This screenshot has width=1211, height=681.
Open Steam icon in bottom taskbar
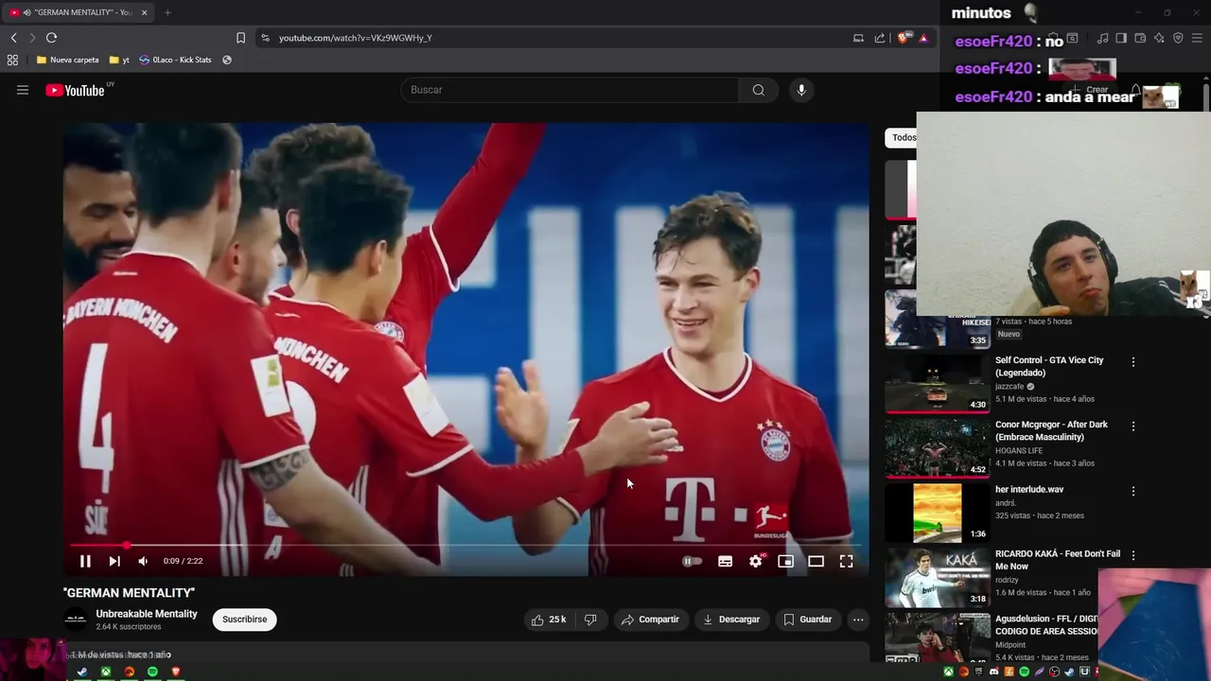coord(82,672)
